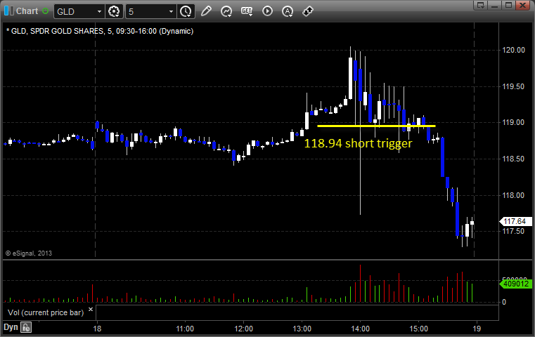Click the 117.50 price axis label
This screenshot has height=337, width=535.
click(x=513, y=231)
